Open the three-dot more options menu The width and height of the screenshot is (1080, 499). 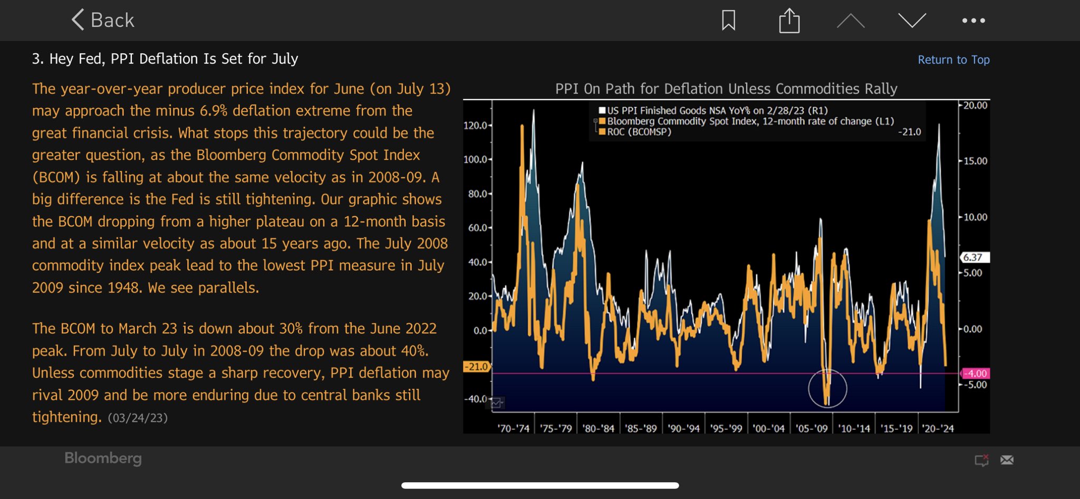pyautogui.click(x=973, y=21)
